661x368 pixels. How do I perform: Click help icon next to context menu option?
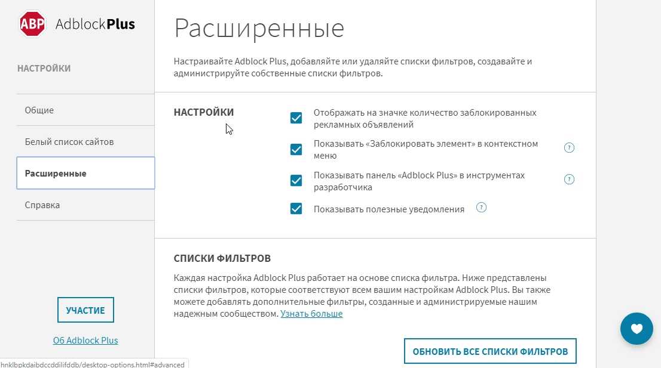(569, 148)
